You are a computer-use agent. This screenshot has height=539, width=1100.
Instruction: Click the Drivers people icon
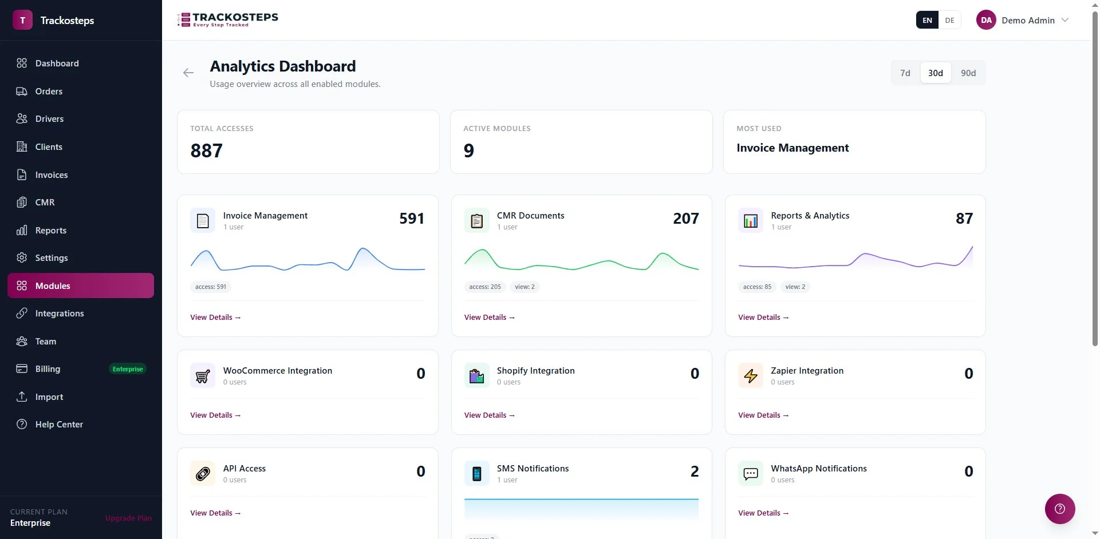click(22, 118)
